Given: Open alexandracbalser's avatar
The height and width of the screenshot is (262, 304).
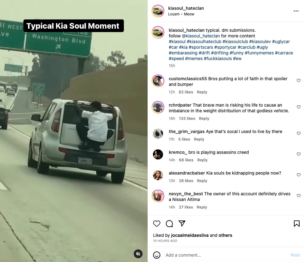Looking at the screenshot, I should click(x=158, y=175).
